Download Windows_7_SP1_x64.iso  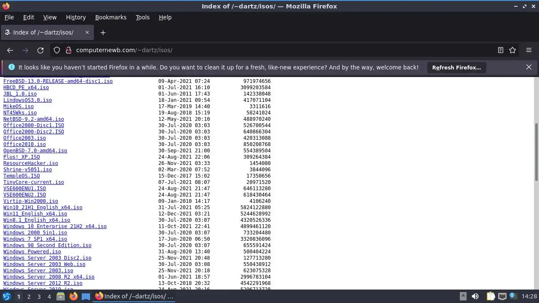point(35,239)
